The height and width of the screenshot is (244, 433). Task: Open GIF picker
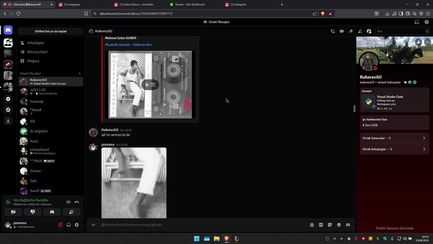321,225
